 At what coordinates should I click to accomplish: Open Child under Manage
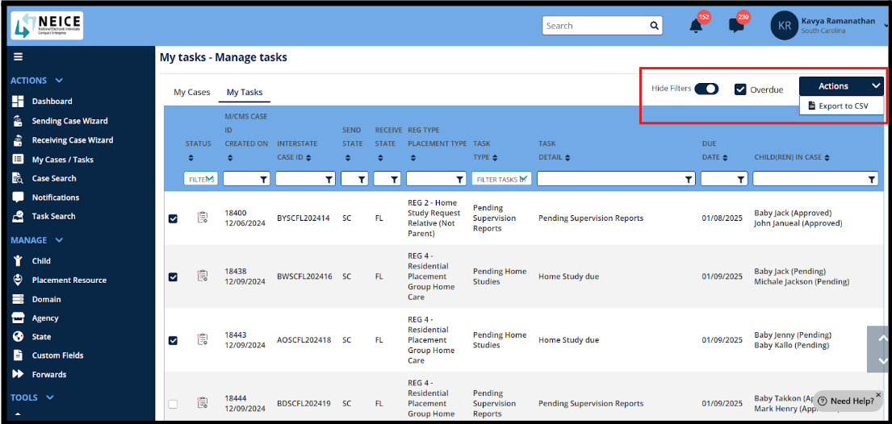coord(41,261)
